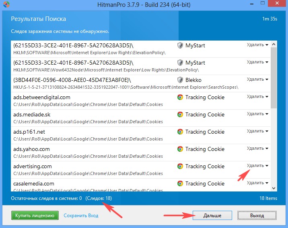
Task: Click Chrome icon for ads.mediade.sk
Action: 180,114
